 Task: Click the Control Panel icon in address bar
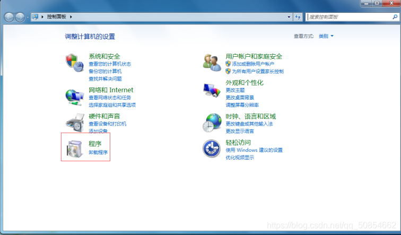pyautogui.click(x=35, y=16)
